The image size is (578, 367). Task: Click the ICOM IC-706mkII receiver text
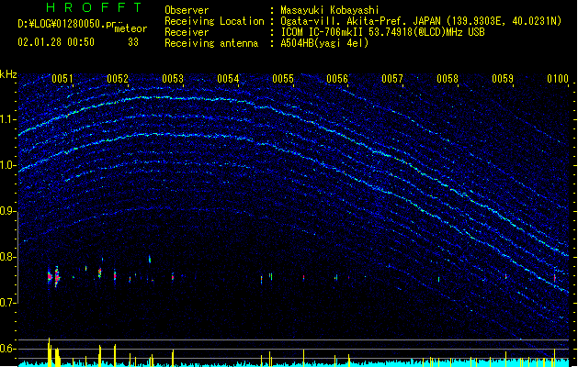tap(382, 32)
